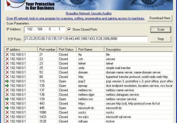This screenshot has height=123, width=177.
Task: Sort results by Port Status column
Action: pyautogui.click(x=67, y=50)
